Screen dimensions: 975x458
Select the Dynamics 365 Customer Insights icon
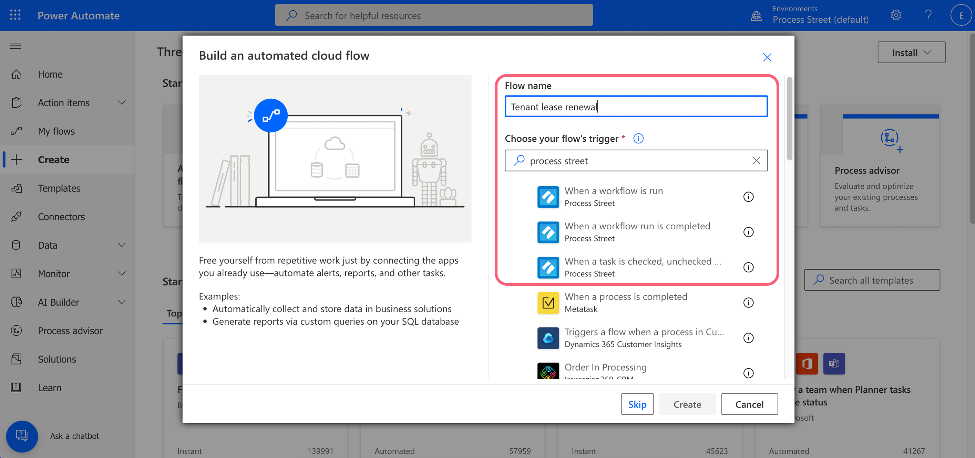548,338
